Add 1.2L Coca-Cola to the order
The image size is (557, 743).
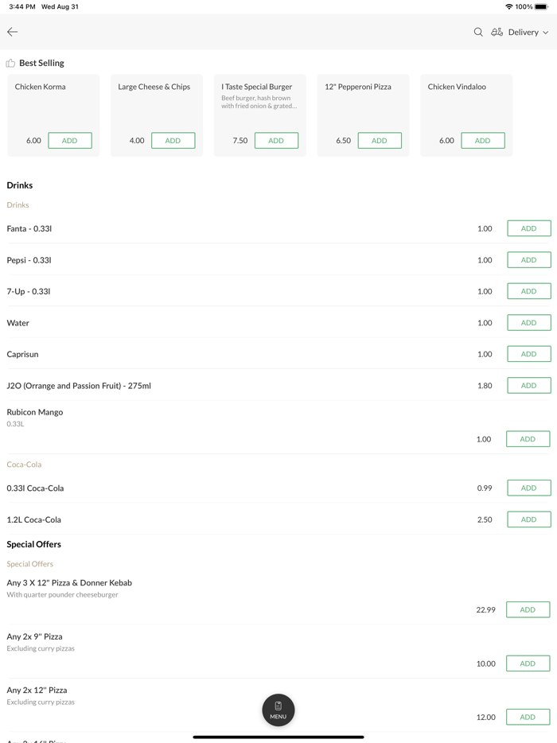[x=528, y=519]
